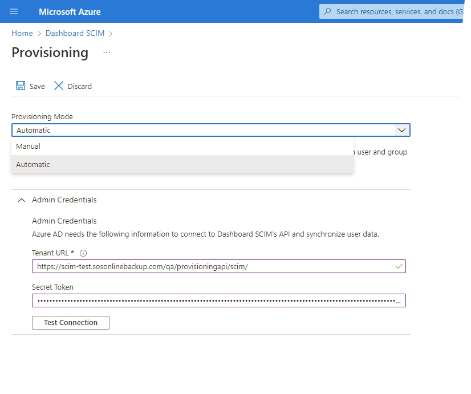
Task: Select Automatic from the Provisioning Mode list
Action: tap(182, 164)
